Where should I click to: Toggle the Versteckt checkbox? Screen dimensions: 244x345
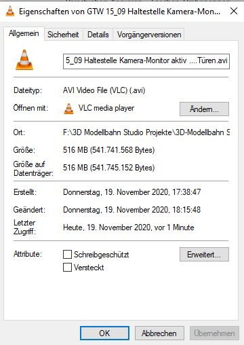pyautogui.click(x=67, y=267)
